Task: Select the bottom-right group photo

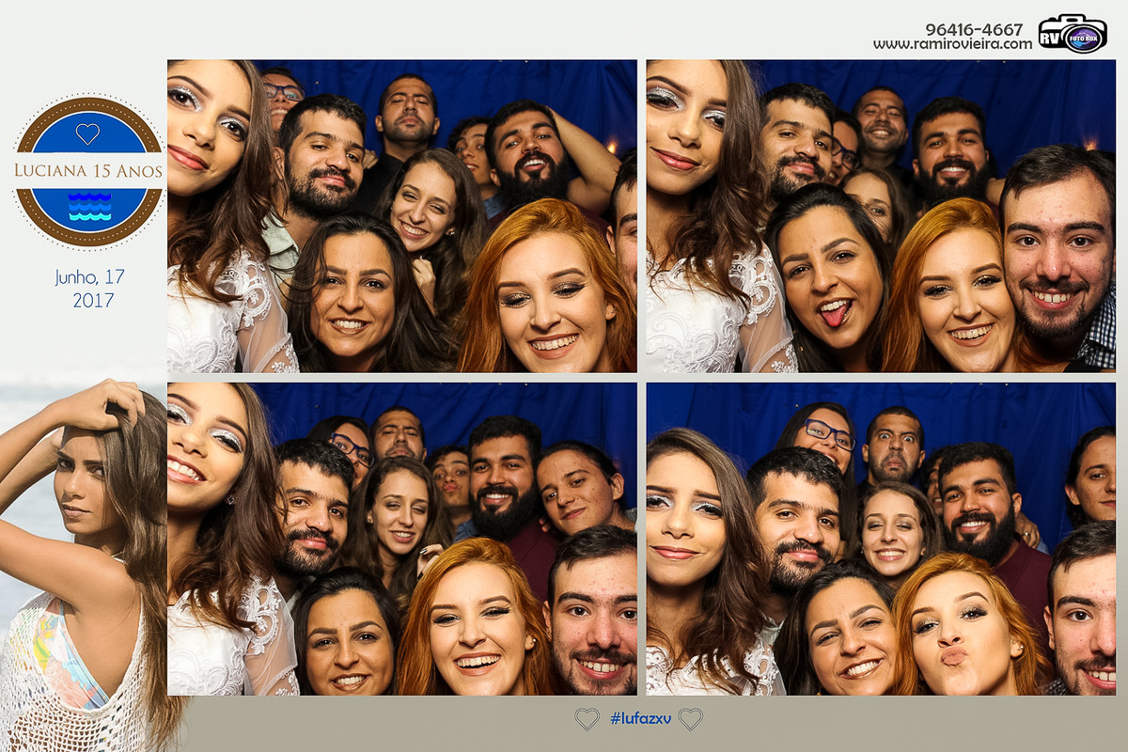Action: 880,539
